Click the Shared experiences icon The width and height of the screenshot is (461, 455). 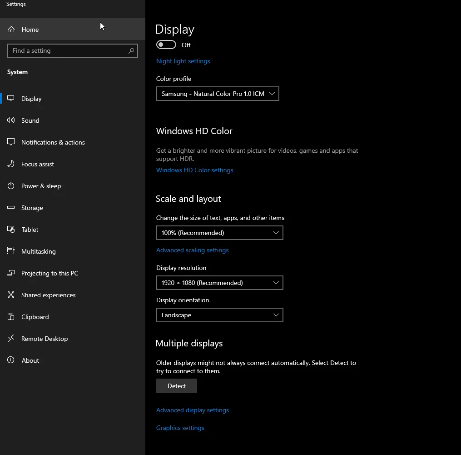[x=11, y=295]
